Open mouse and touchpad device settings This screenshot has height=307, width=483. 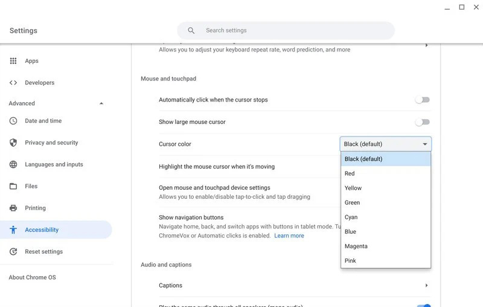pyautogui.click(x=214, y=188)
